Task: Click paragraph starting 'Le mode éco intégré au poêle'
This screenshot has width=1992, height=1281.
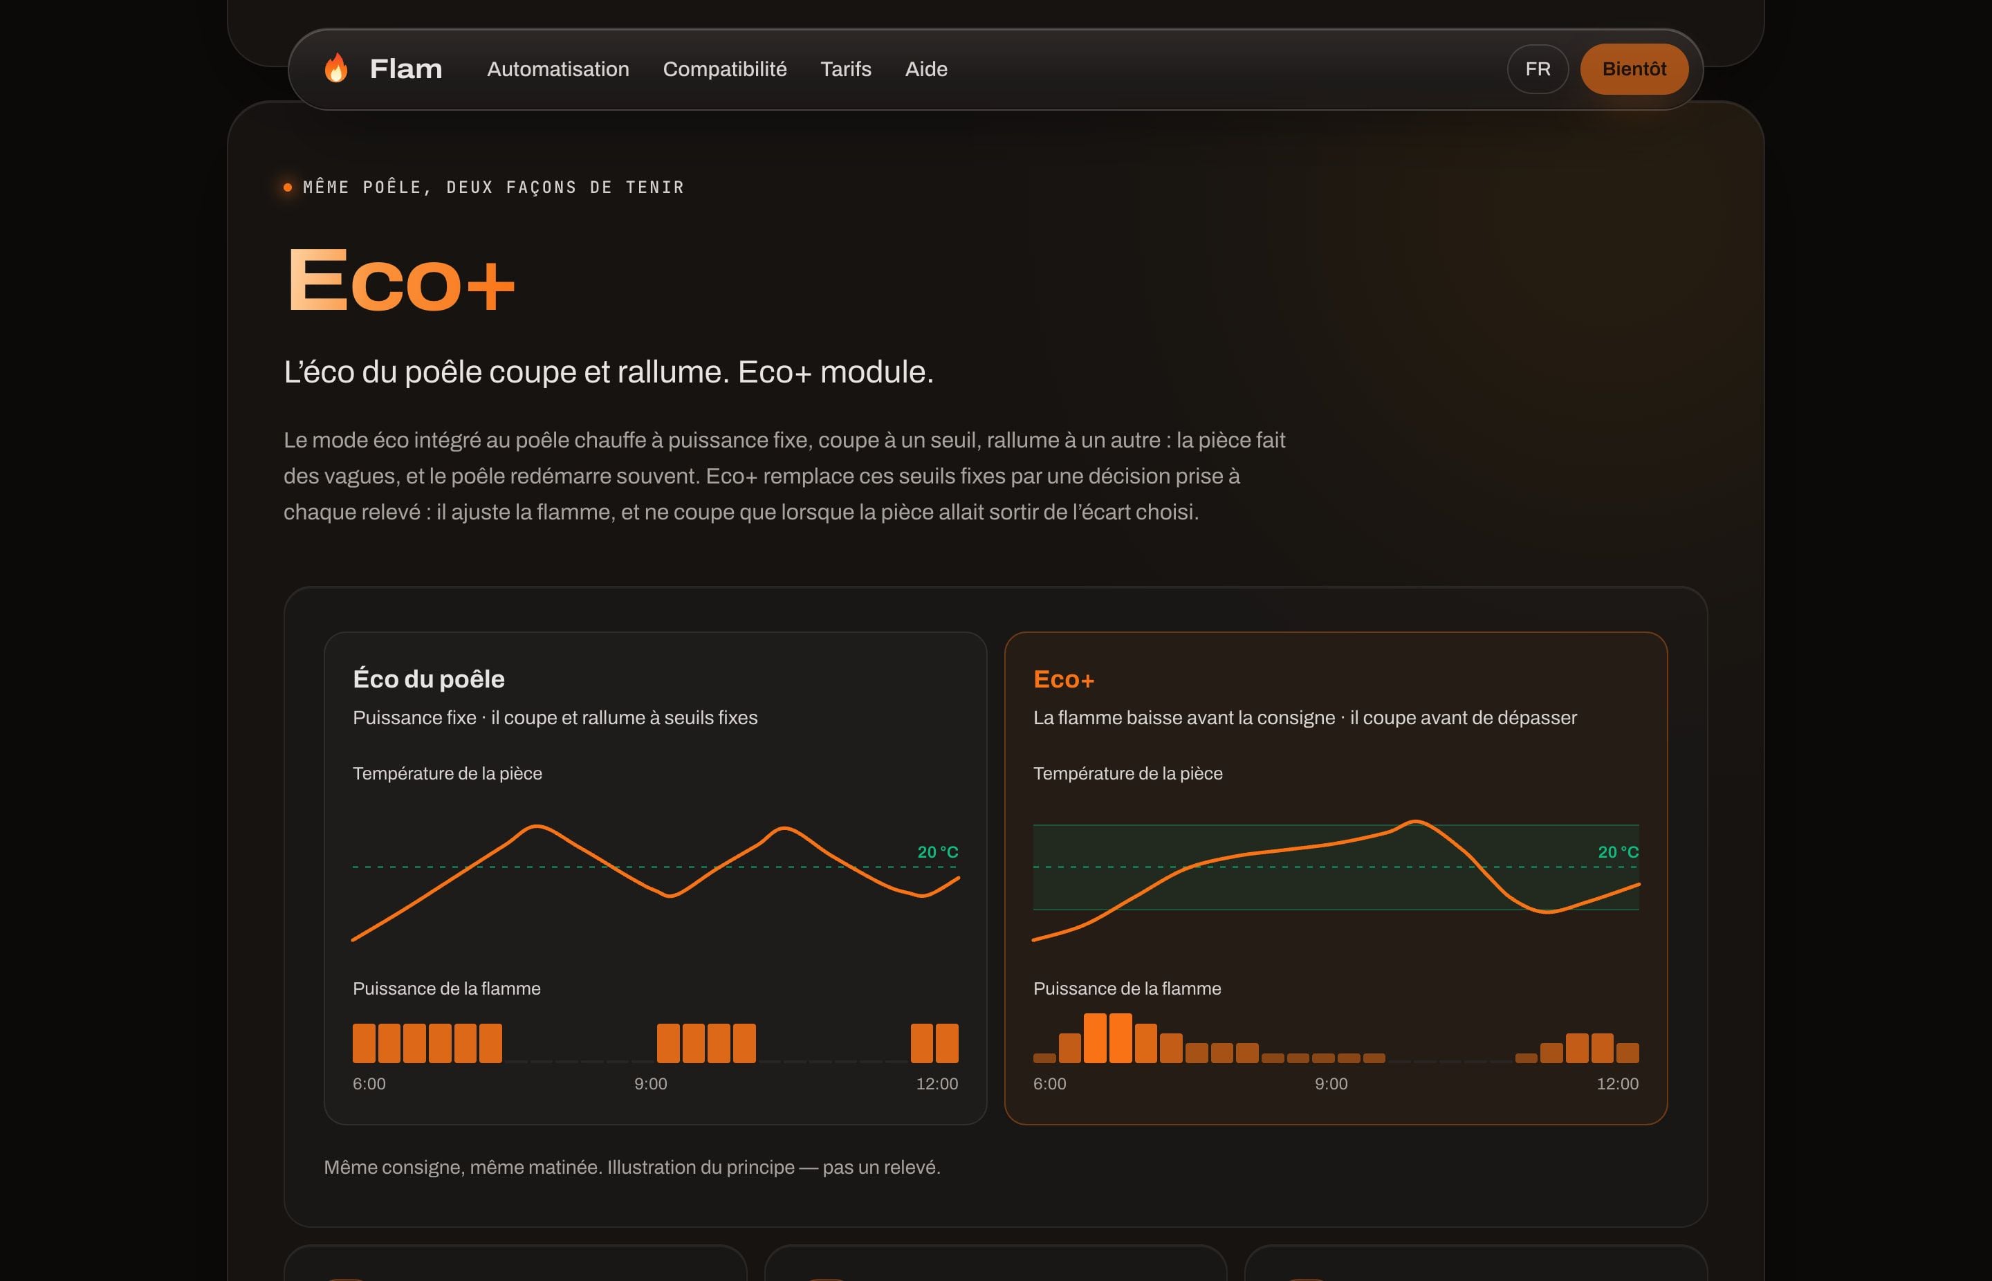Action: pyautogui.click(x=784, y=476)
